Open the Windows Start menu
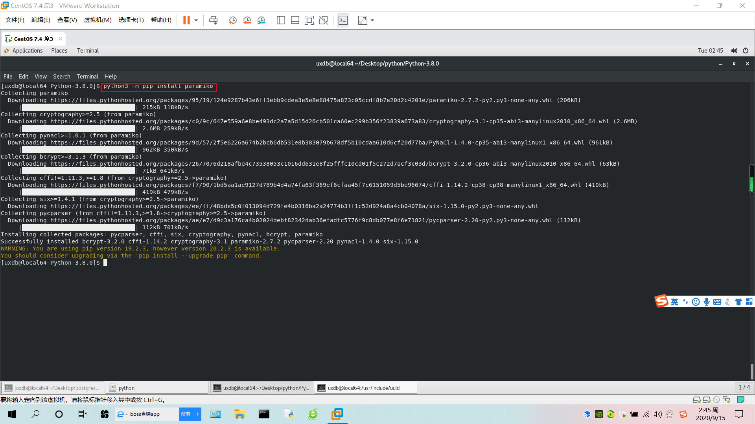The image size is (755, 424). [12, 414]
